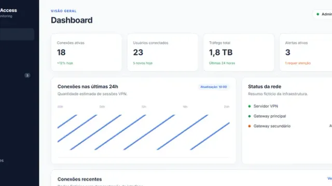Click the green status dot beside Gateway principal
The image size is (332, 186).
[250, 116]
